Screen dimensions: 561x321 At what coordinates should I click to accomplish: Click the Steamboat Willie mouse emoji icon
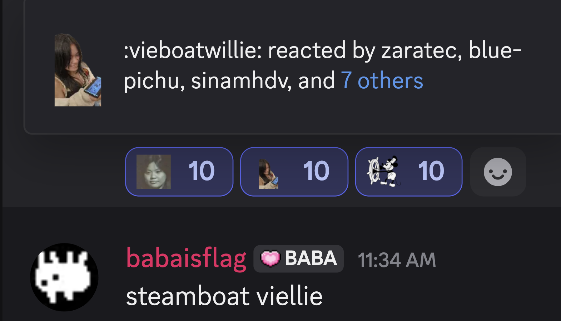pos(384,172)
